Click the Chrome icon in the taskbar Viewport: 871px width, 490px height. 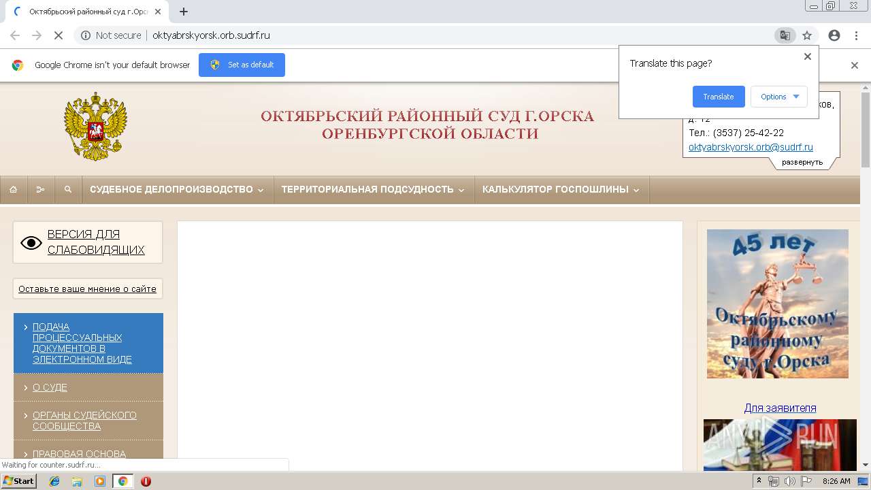pos(122,481)
